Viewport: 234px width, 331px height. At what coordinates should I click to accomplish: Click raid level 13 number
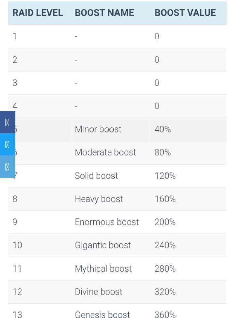pos(17,315)
